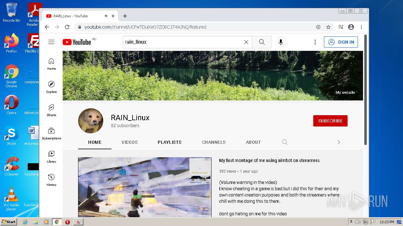Click the volume icon in system tray

pos(358,222)
